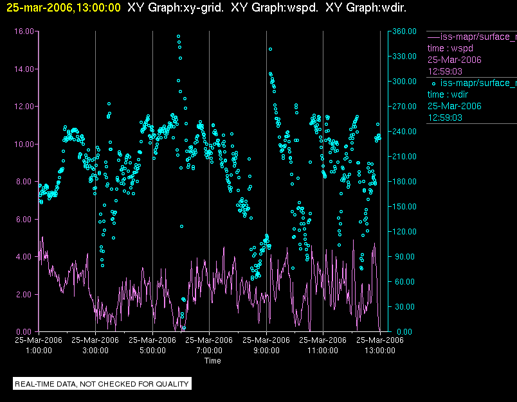The height and width of the screenshot is (402, 517).
Task: Click the 16.00 value on left axis
Action: (23, 31)
